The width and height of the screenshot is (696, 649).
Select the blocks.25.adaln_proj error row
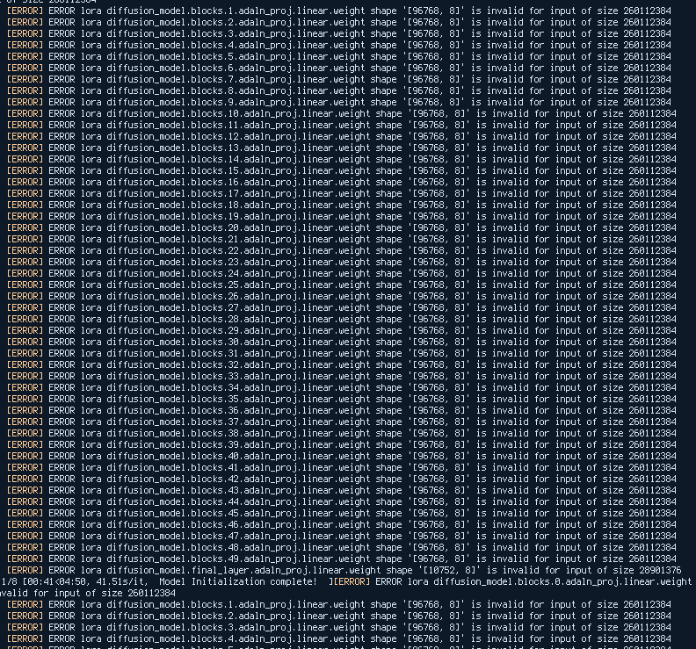coord(341,285)
